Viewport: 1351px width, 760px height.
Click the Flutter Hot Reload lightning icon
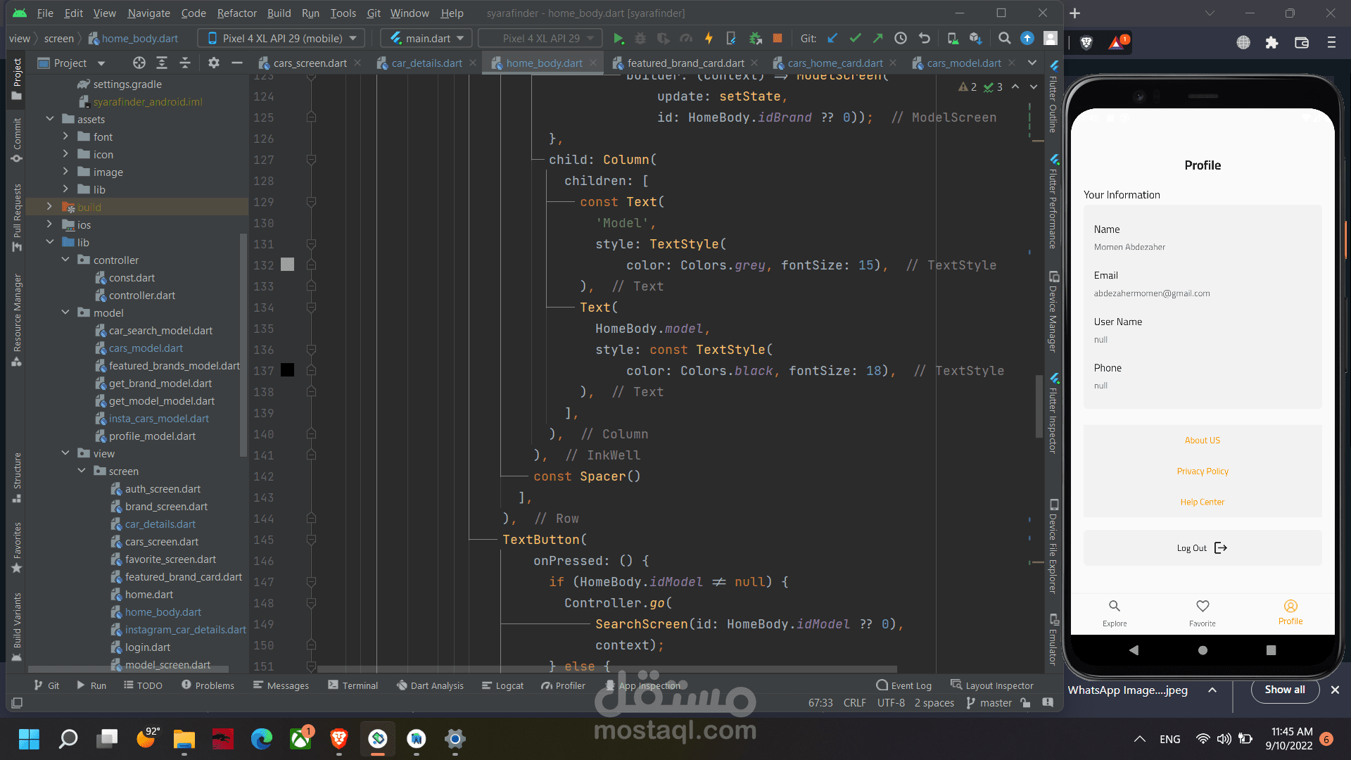(x=709, y=39)
